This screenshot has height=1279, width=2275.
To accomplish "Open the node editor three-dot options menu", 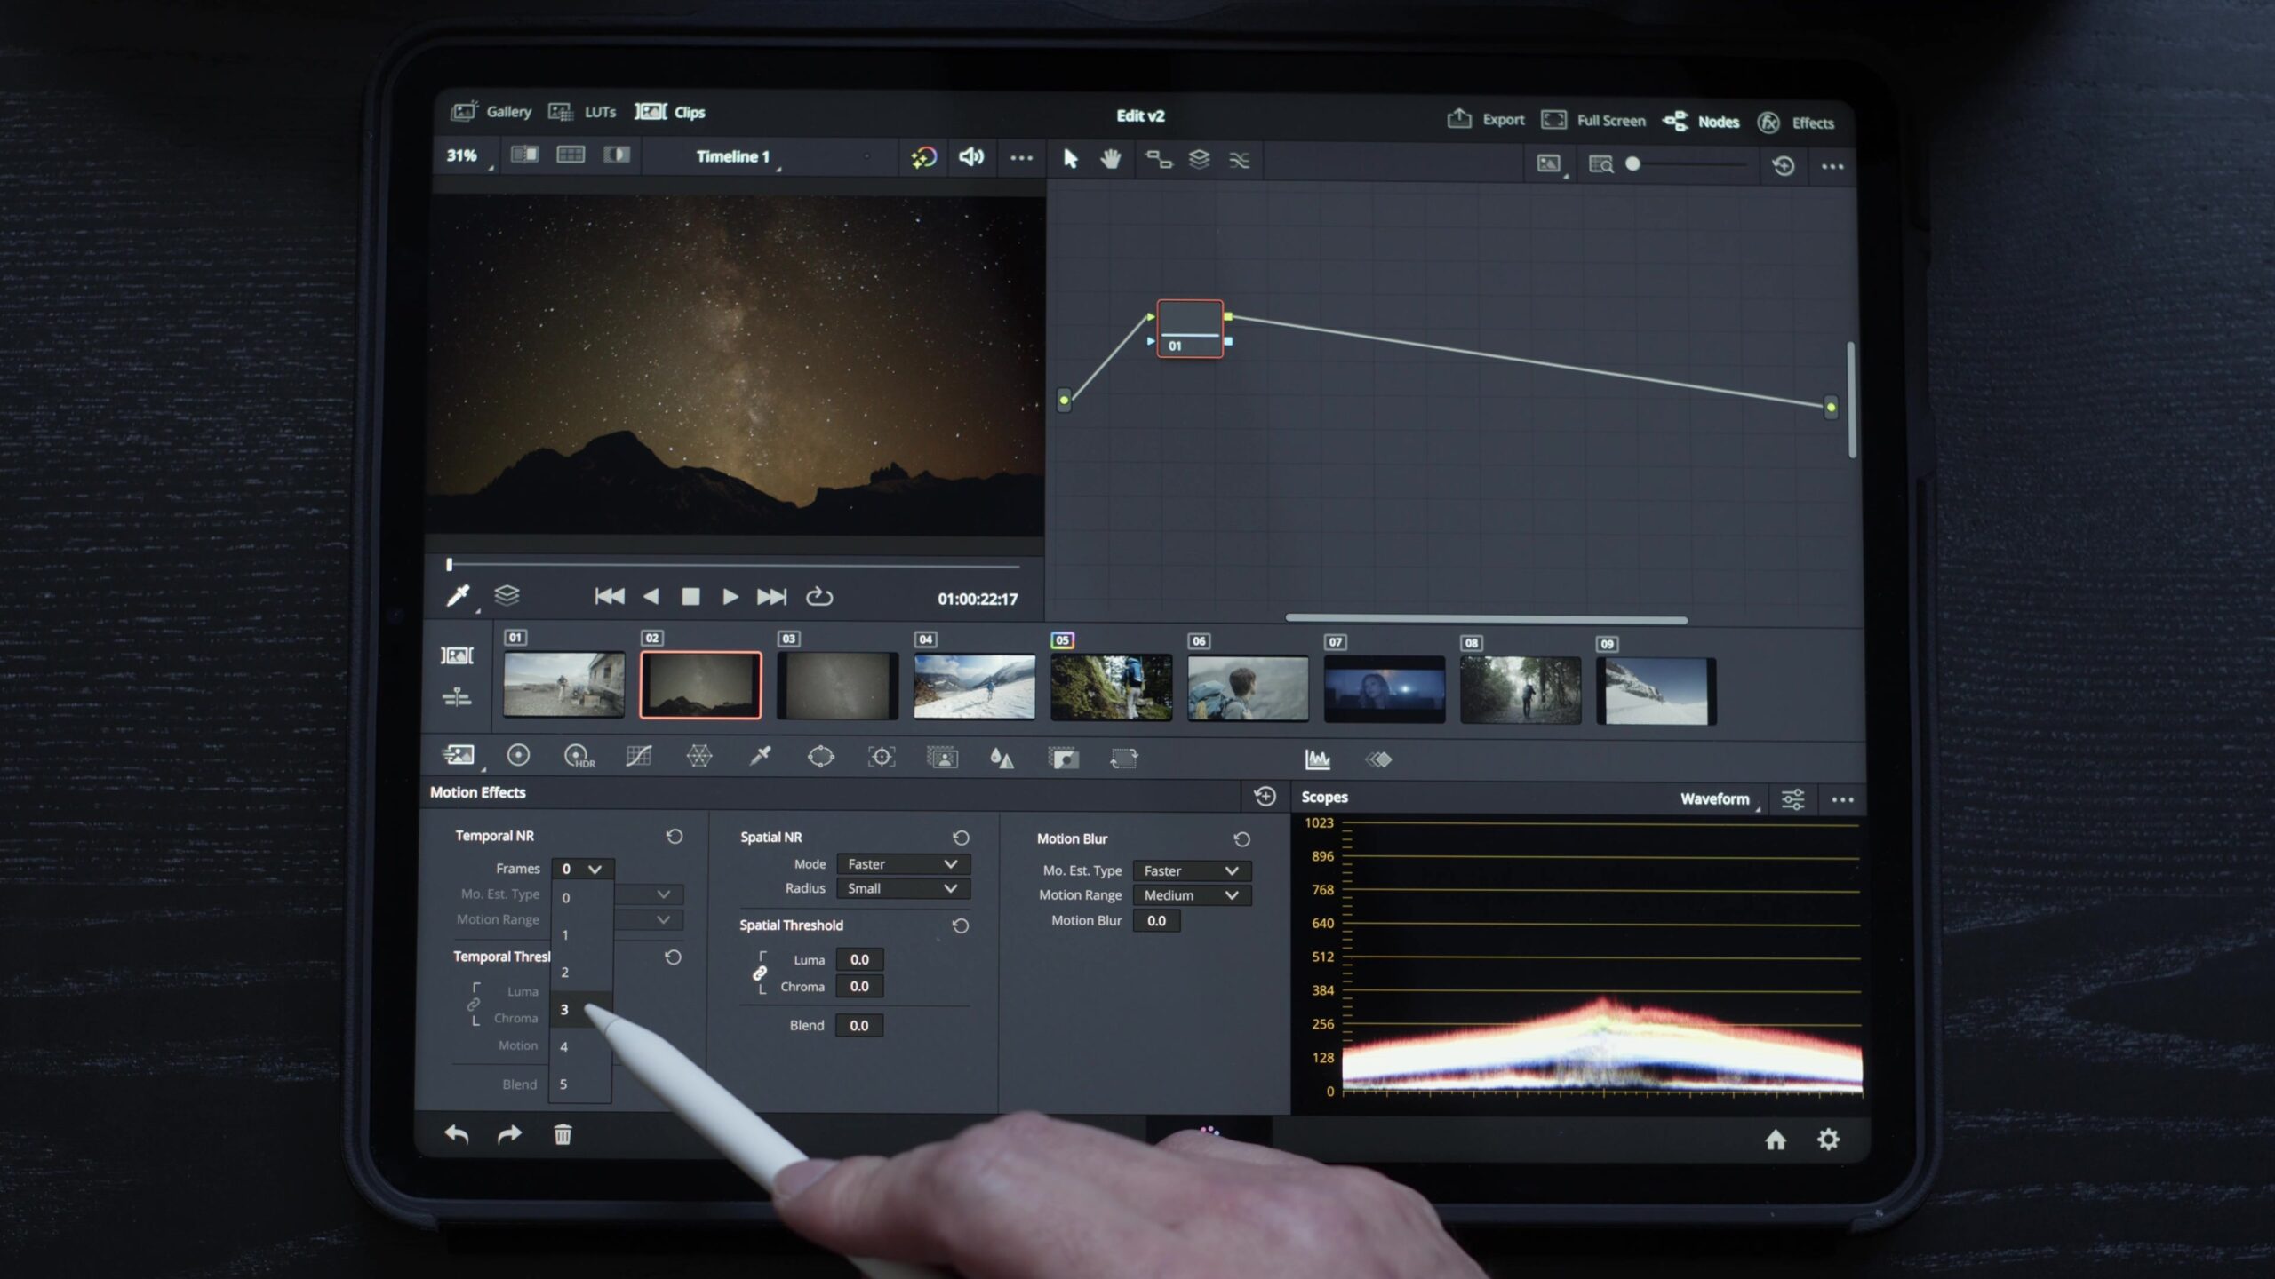I will coord(1832,166).
